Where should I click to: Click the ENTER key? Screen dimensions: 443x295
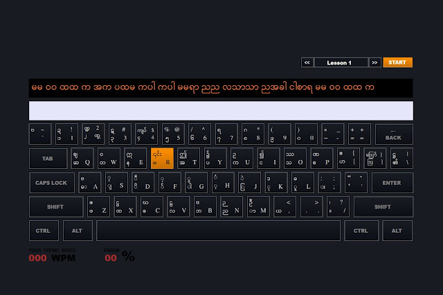point(392,183)
